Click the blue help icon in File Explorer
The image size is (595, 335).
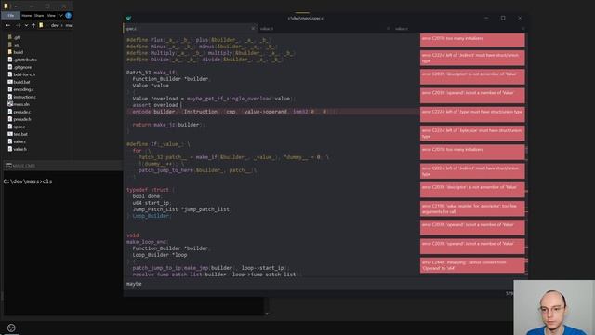tap(68, 16)
